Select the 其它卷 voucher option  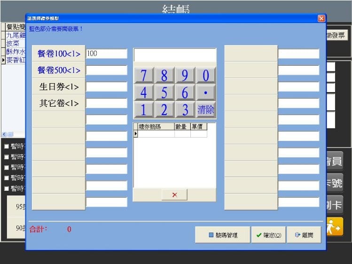tap(59, 103)
